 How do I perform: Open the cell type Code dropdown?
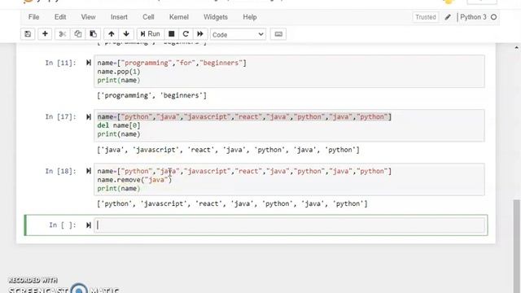coord(238,34)
